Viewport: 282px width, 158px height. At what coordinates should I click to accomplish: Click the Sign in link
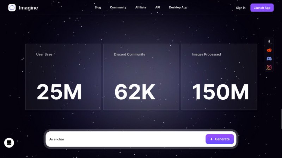(x=241, y=8)
